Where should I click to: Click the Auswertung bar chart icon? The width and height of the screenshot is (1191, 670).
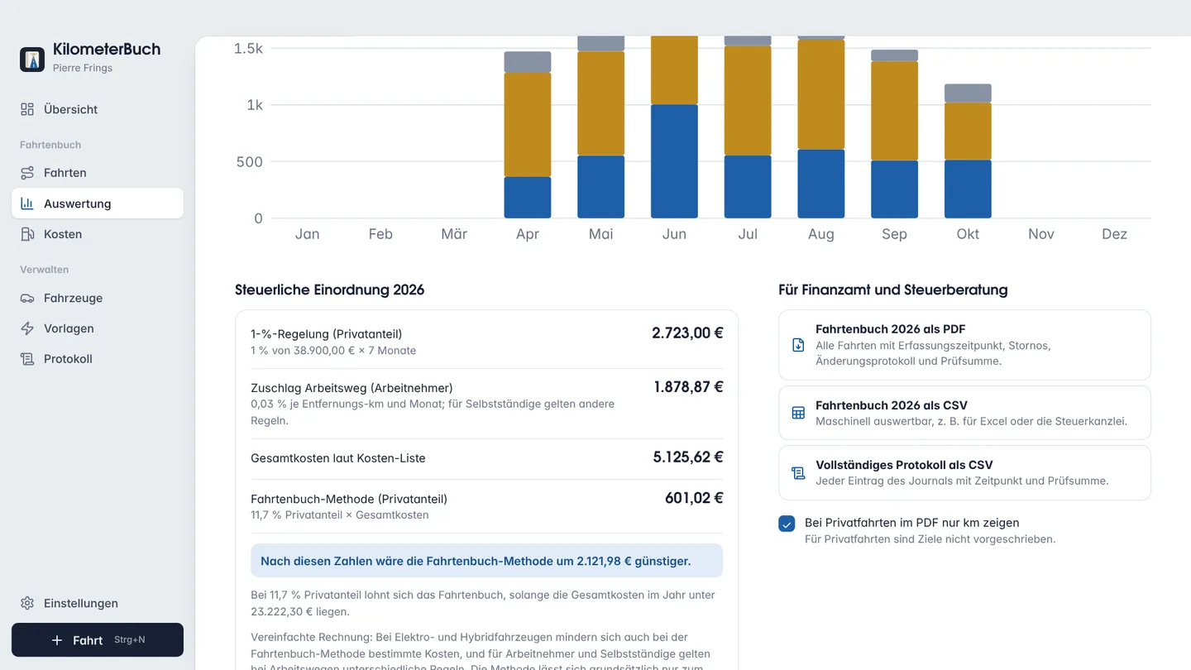click(27, 203)
